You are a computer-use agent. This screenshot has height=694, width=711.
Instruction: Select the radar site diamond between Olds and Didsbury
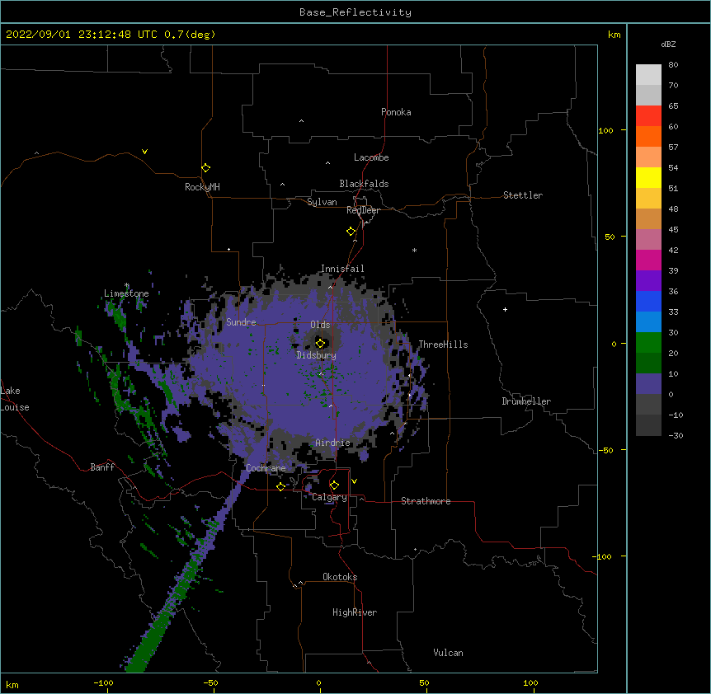pyautogui.click(x=321, y=343)
